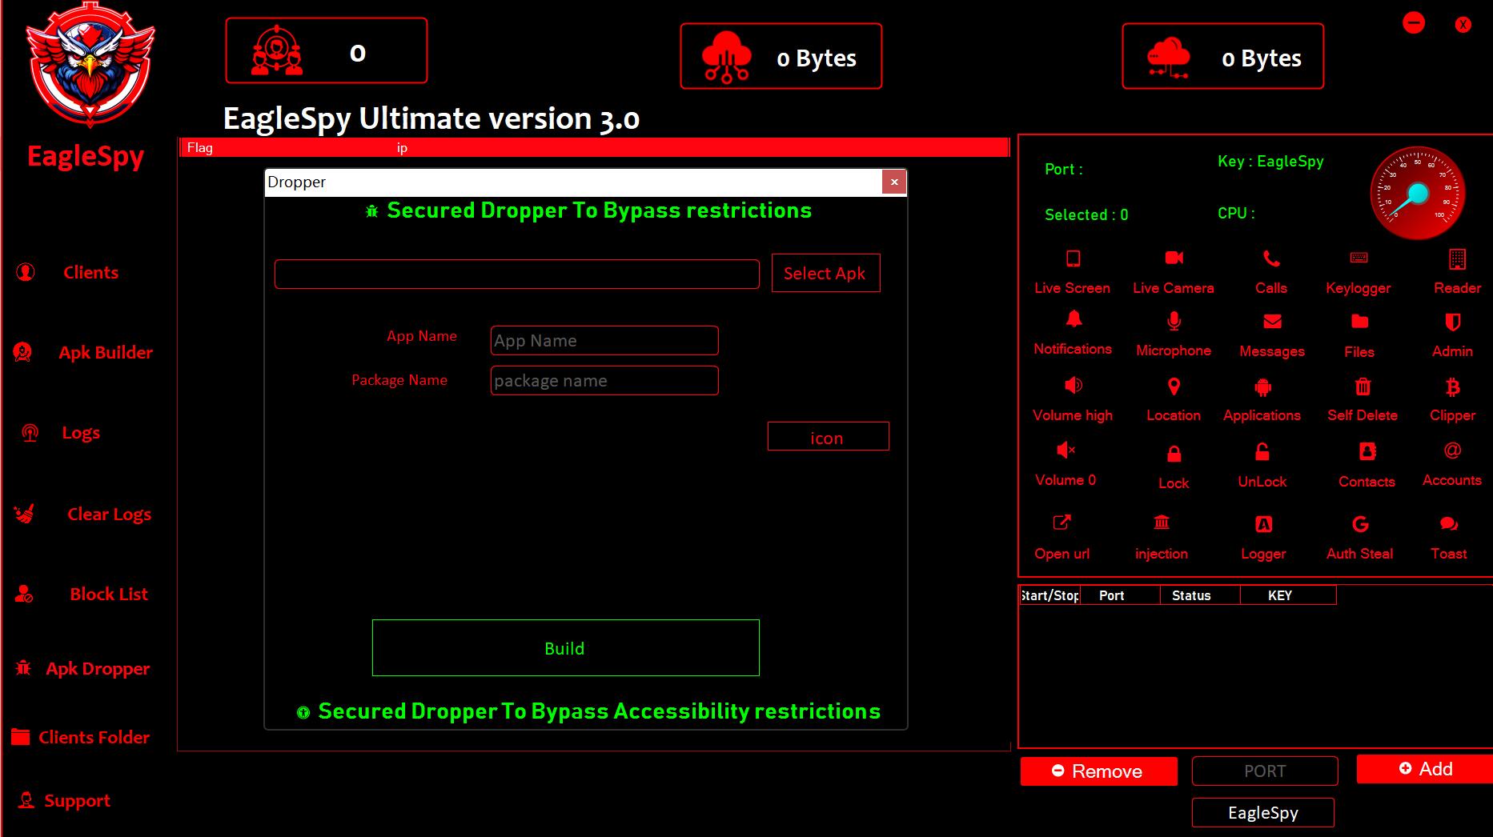Click the Select Apk button
The height and width of the screenshot is (837, 1493).
tap(825, 273)
